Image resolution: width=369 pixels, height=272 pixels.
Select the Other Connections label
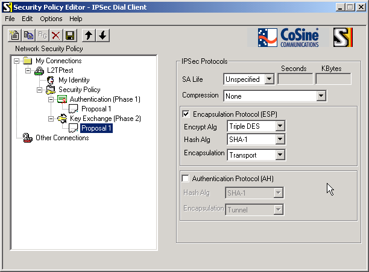62,138
